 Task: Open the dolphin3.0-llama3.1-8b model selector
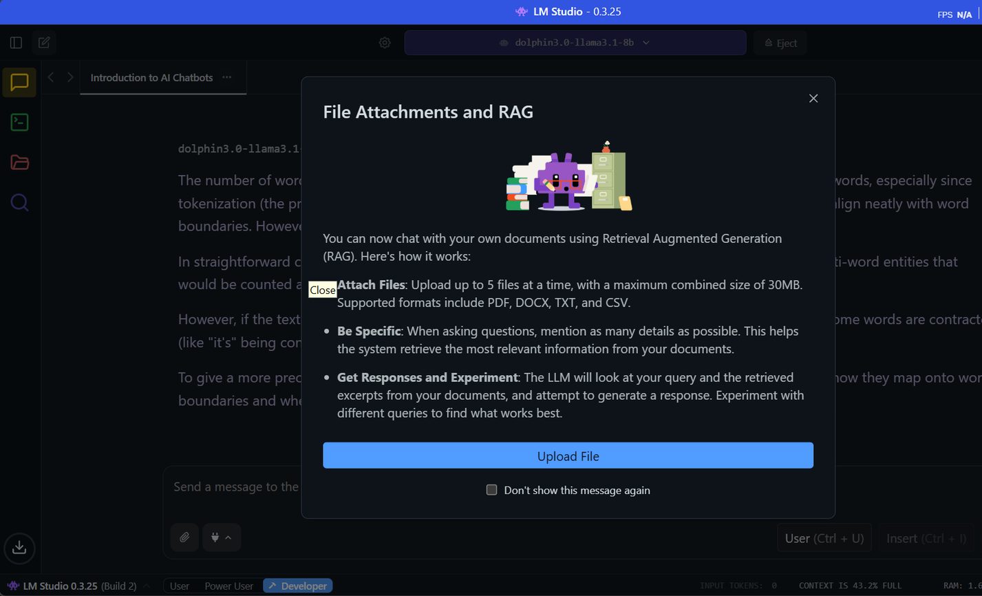[x=575, y=42]
